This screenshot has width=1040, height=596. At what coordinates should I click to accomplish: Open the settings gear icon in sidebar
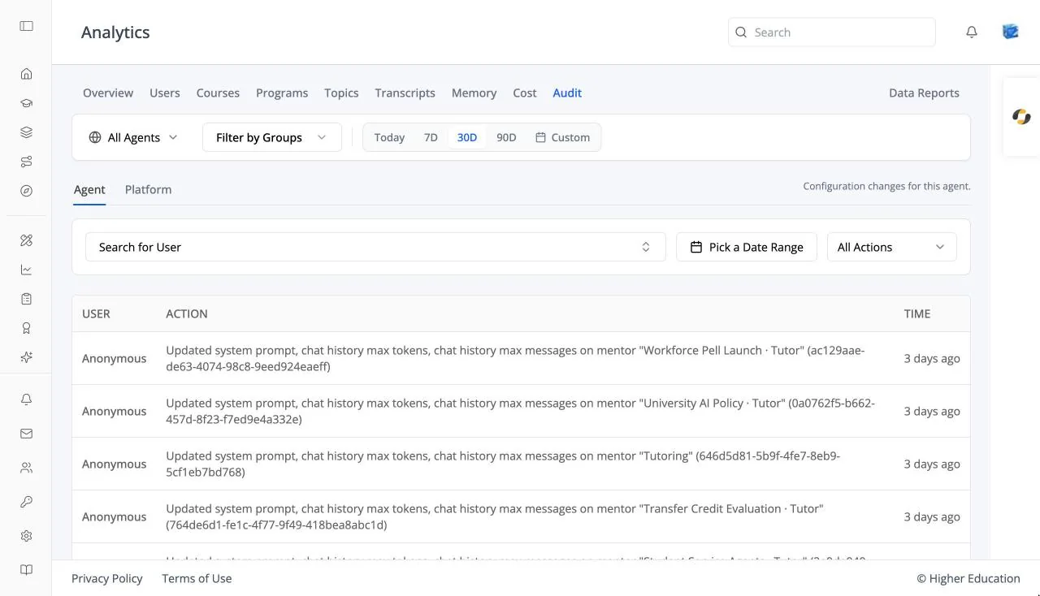[x=26, y=536]
